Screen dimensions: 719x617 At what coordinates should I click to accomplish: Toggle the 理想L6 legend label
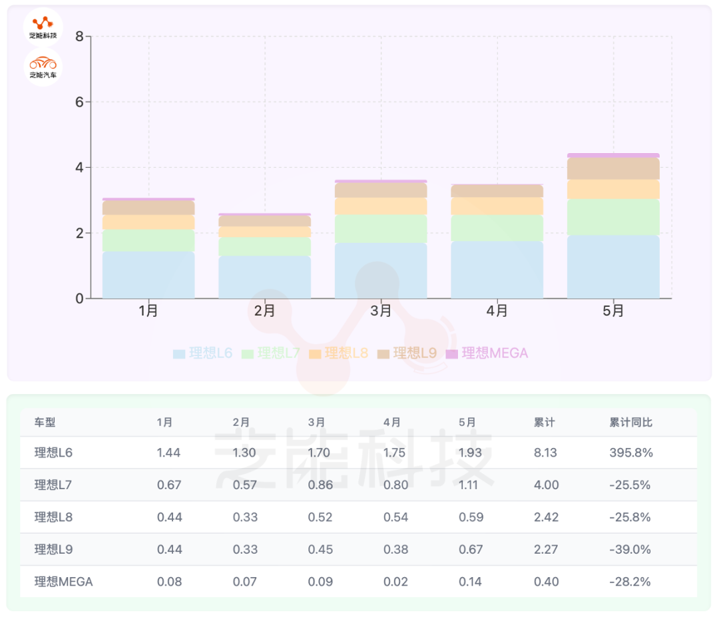211,353
